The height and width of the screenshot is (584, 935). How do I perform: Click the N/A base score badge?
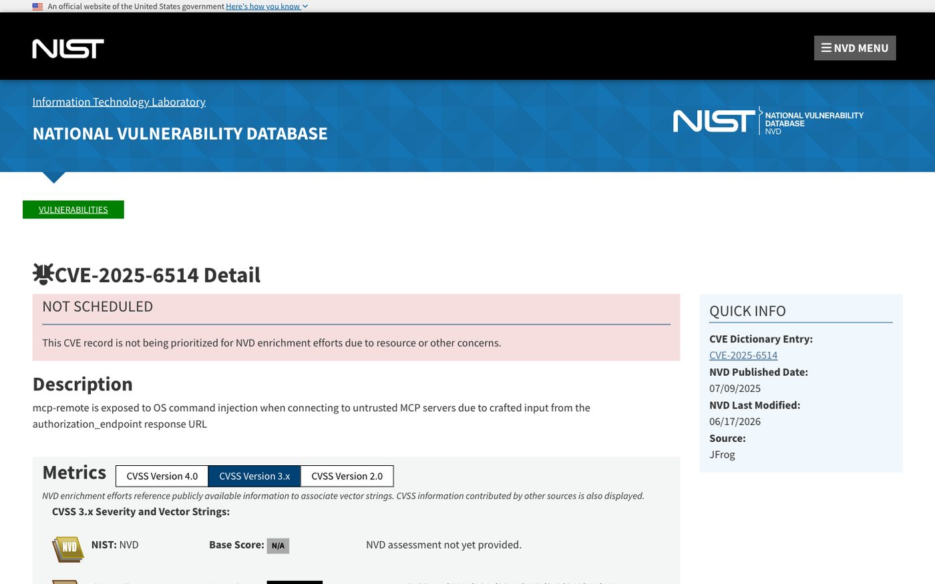pyautogui.click(x=278, y=545)
